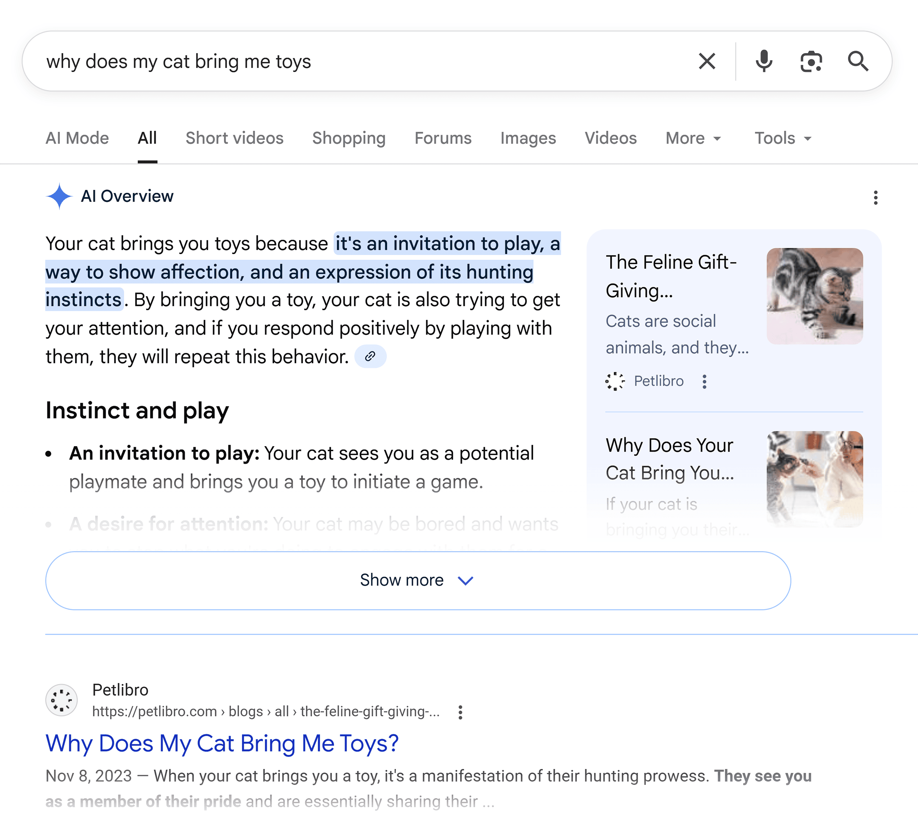Open the link sharing chip after the AI summary

371,356
